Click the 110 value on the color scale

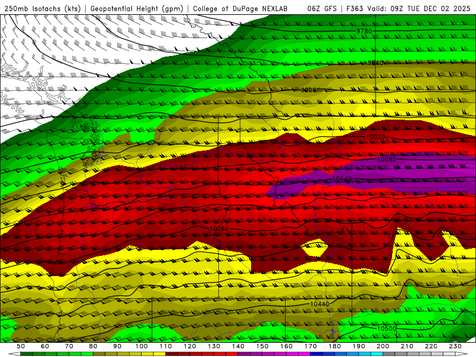165,346
